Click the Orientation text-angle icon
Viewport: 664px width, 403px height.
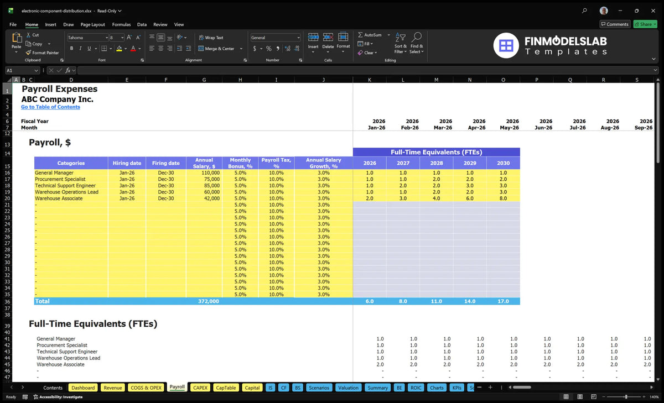pyautogui.click(x=179, y=38)
